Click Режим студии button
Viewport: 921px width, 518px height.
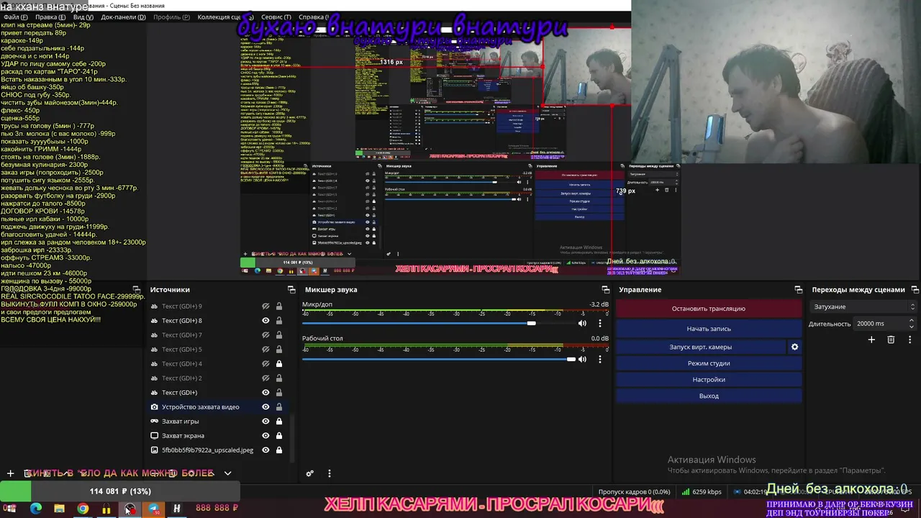pyautogui.click(x=709, y=363)
